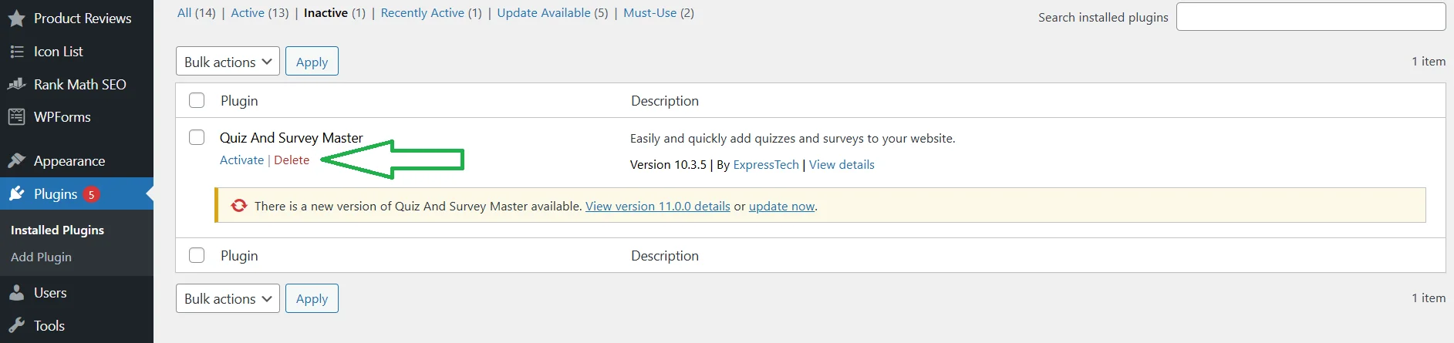The image size is (1454, 343).
Task: Switch to the Active plugins filter
Action: pos(248,13)
